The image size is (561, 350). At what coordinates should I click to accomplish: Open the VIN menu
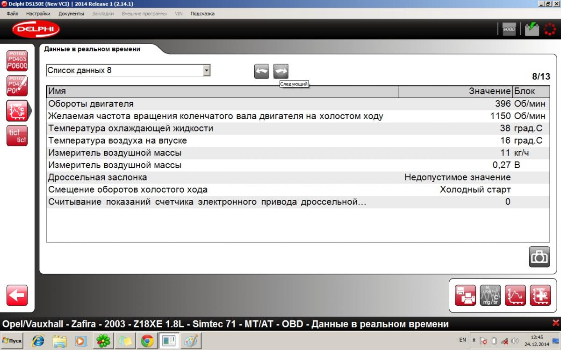179,14
